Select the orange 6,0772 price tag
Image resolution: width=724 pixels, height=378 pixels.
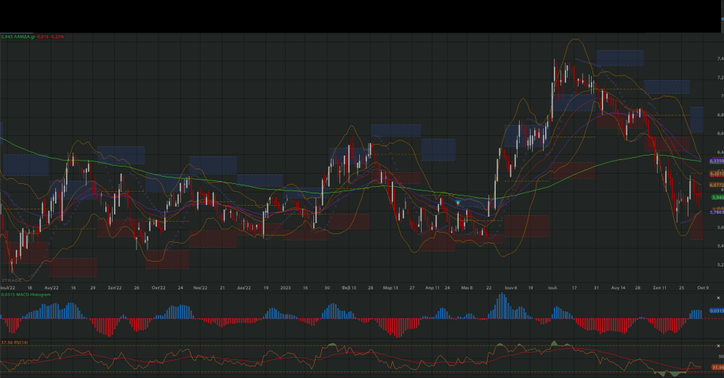pos(715,185)
